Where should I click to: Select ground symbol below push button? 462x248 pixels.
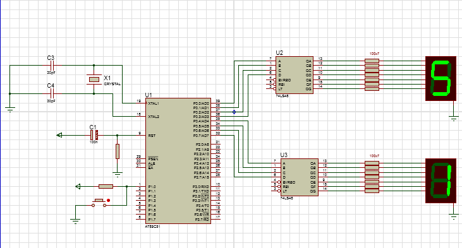75,221
